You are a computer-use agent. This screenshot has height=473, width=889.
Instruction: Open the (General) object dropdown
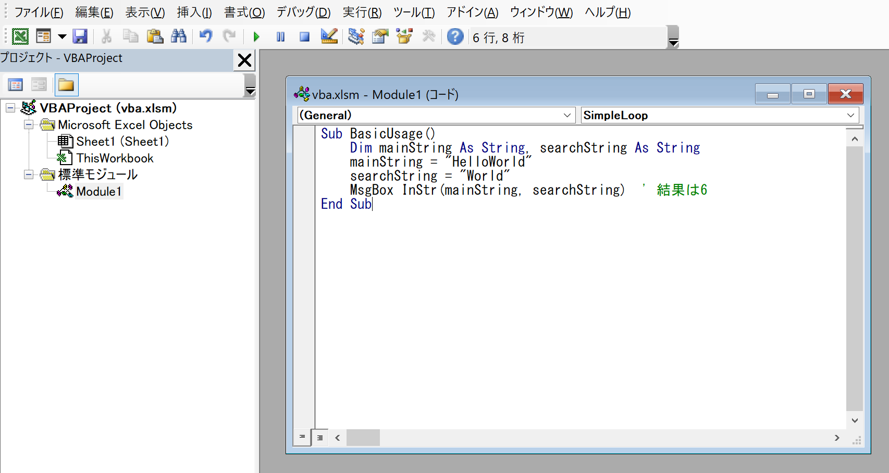pos(567,115)
